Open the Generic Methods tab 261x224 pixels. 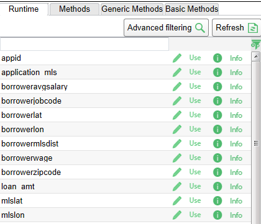[x=132, y=9]
